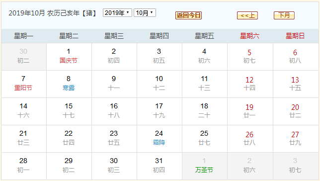Select greyed November 2 初六
Screen dimensions: 320x181
[x=250, y=166]
